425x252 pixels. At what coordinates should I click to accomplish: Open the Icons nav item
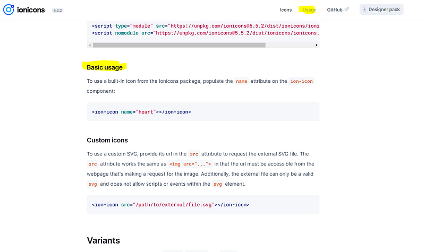click(x=286, y=10)
